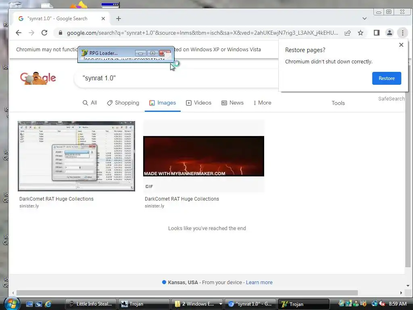
Task: Launch Internet Explorer from quick launch
Action: (48, 304)
